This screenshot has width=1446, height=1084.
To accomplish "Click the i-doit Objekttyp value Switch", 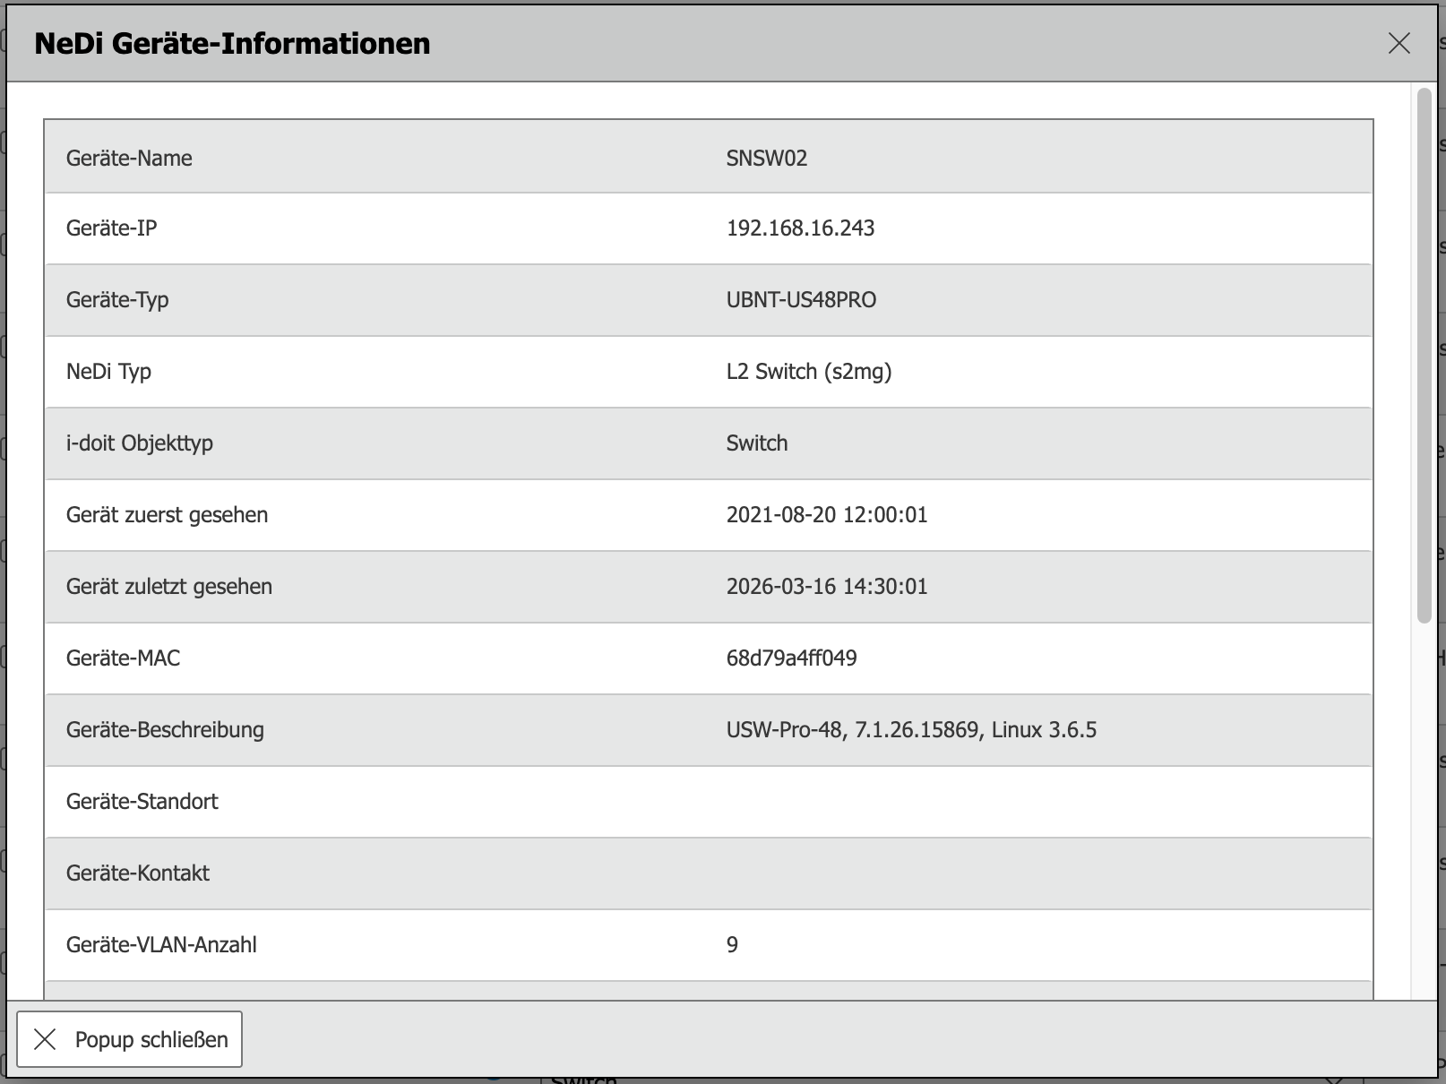I will click(756, 443).
